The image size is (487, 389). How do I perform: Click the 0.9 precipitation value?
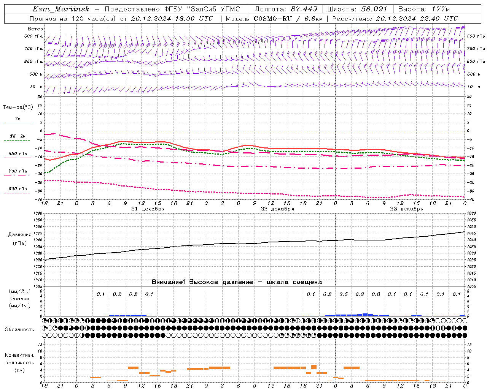[x=360, y=294]
